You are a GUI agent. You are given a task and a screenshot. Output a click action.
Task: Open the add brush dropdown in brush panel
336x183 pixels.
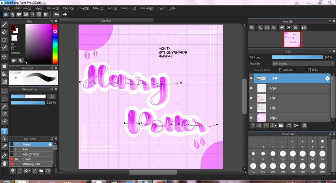pyautogui.click(x=29, y=171)
